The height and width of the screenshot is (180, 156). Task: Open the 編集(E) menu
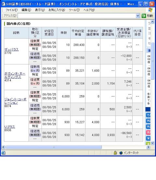tap(26, 10)
